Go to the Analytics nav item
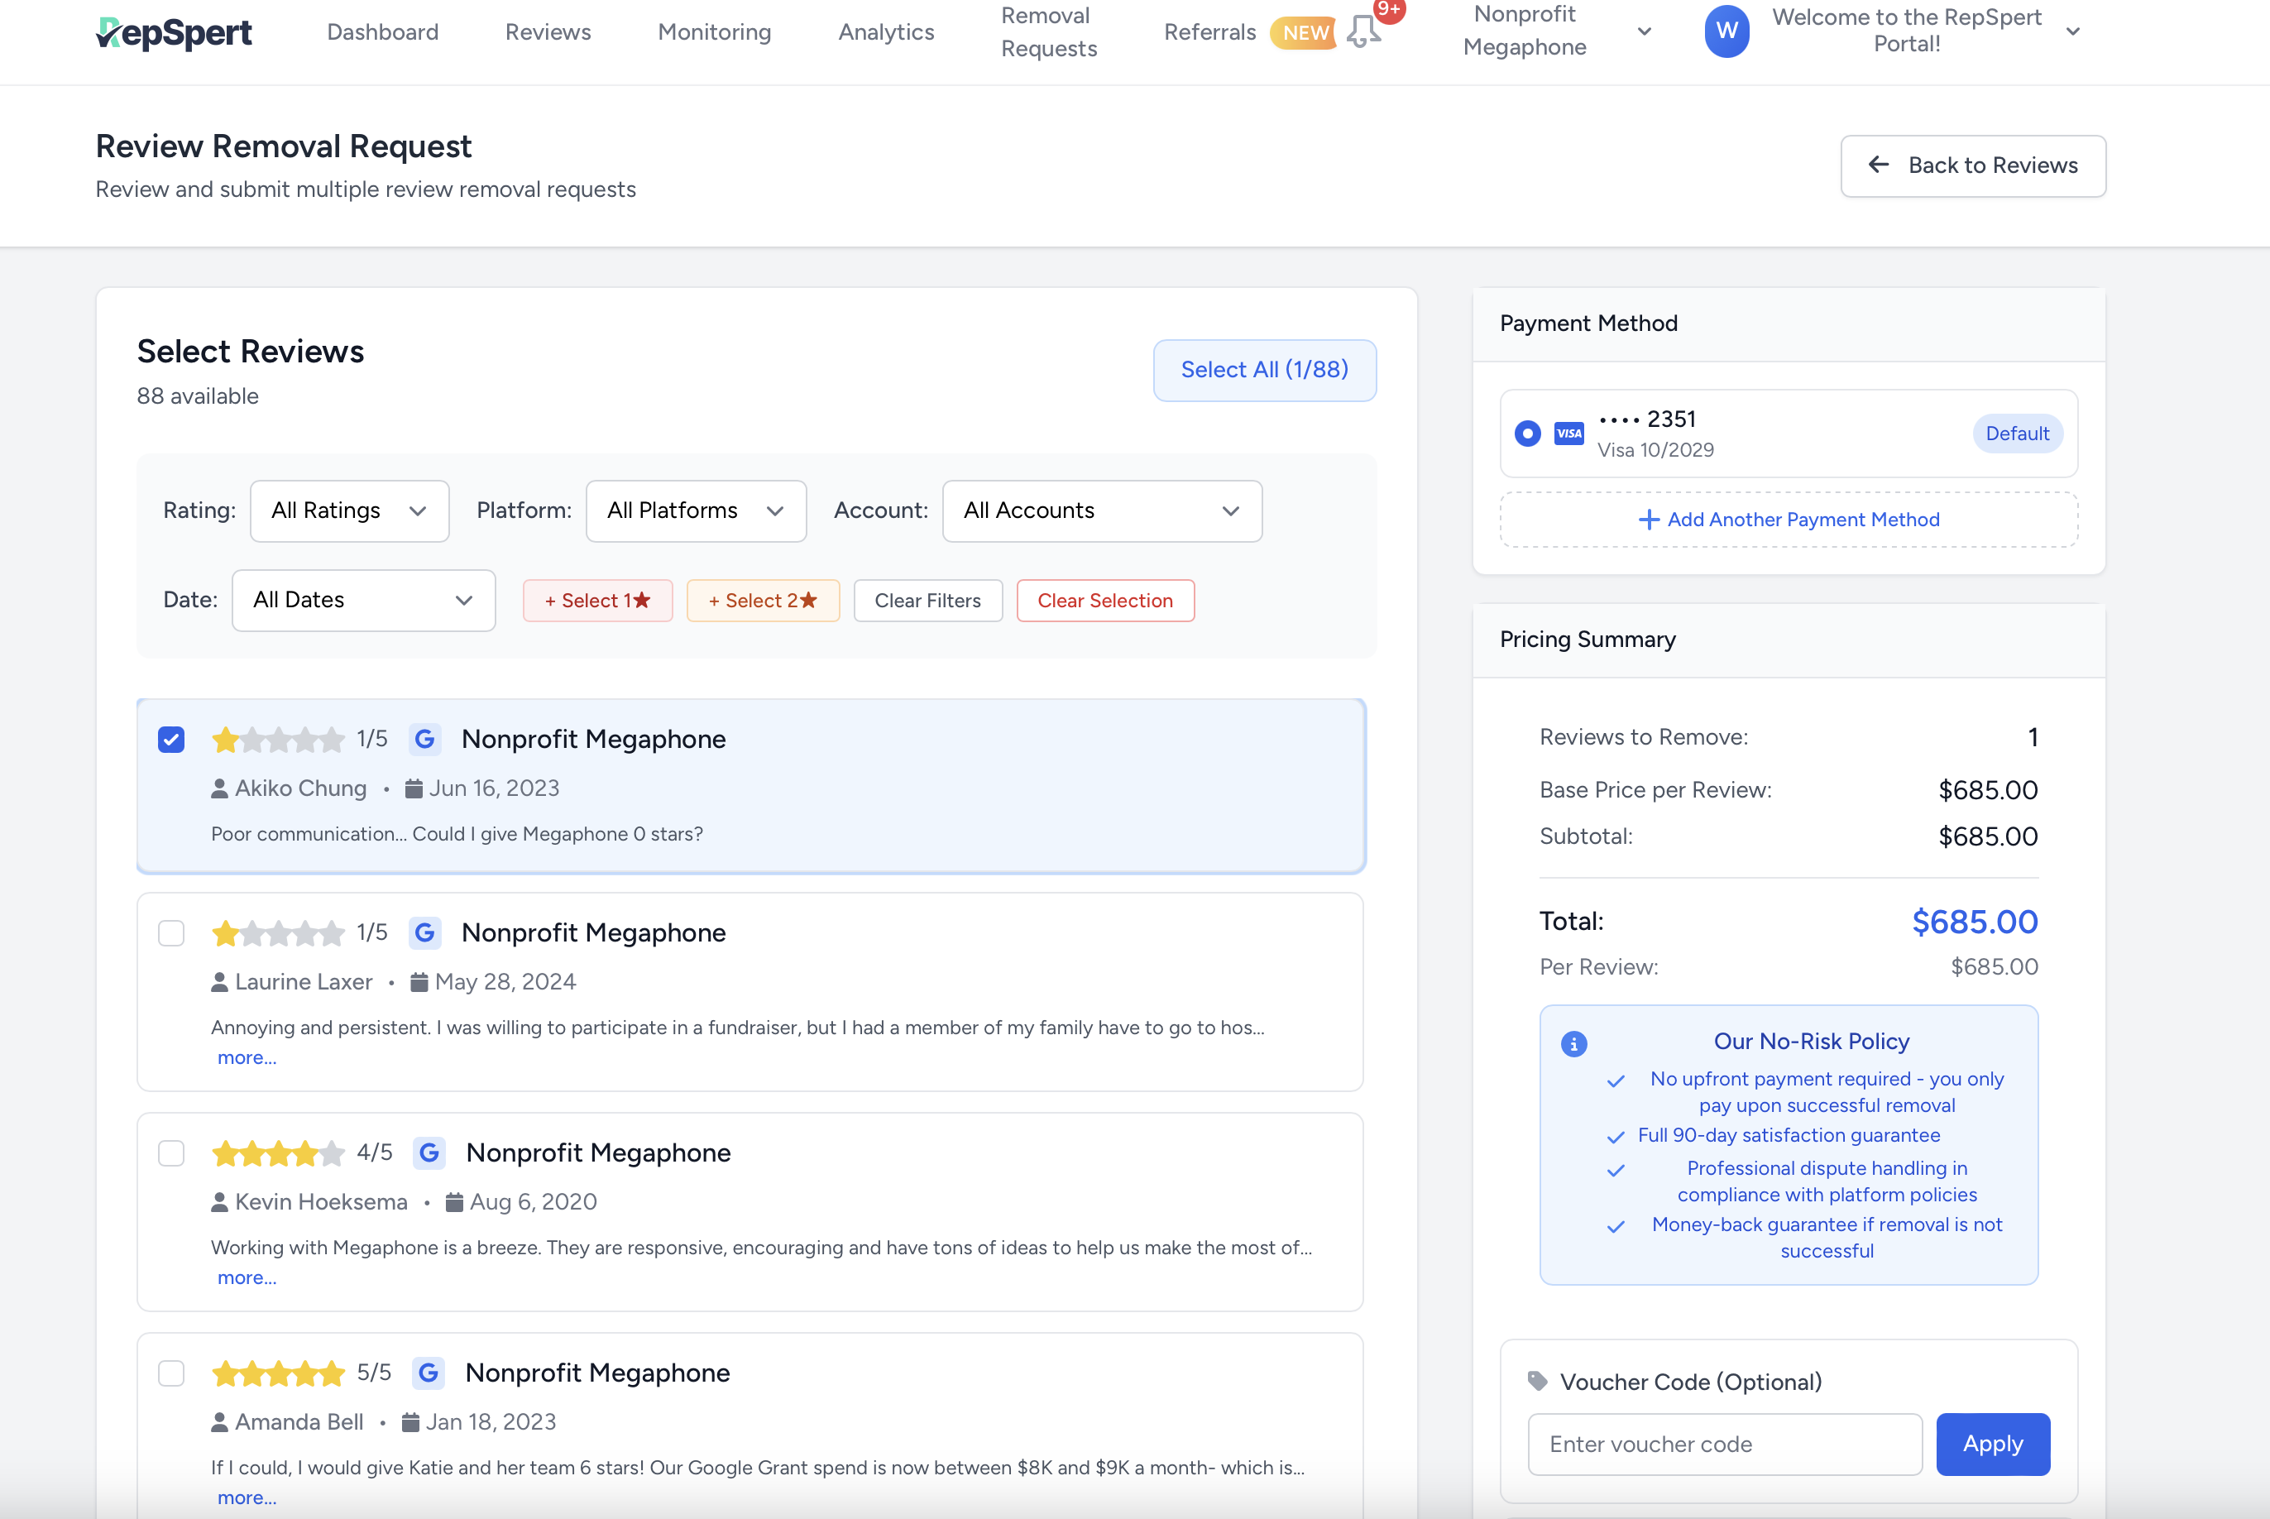This screenshot has height=1519, width=2270. pos(885,32)
